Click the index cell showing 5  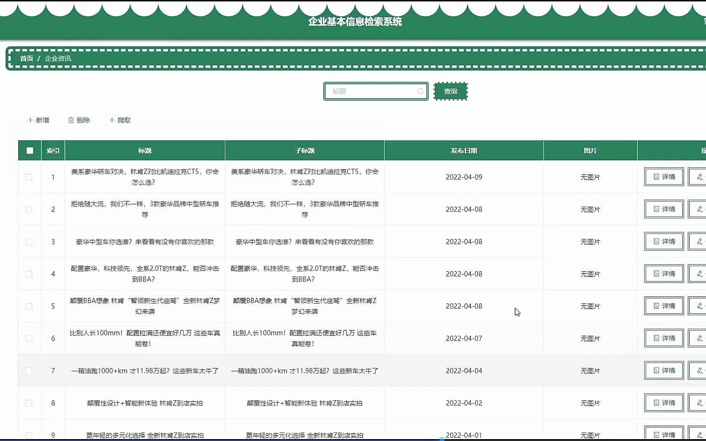53,306
